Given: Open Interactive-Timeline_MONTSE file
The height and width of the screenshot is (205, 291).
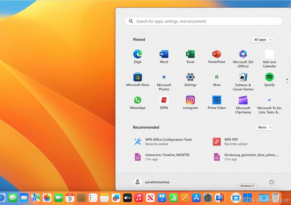Looking at the screenshot, I should 162,157.
